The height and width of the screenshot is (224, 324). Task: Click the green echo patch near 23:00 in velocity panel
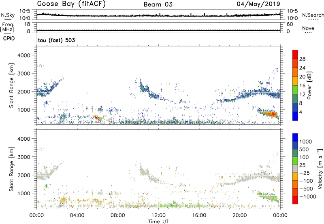(x=269, y=197)
